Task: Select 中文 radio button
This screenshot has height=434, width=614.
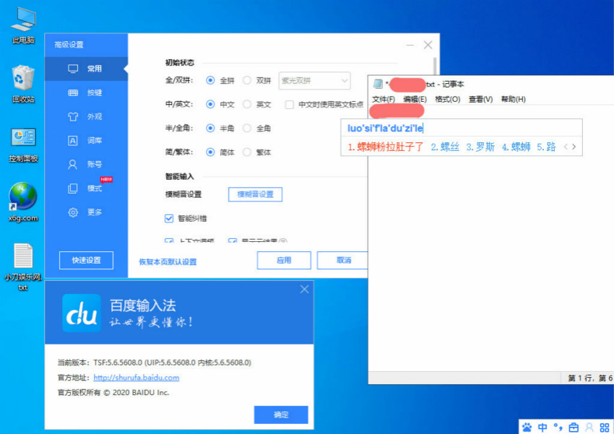Action: 210,104
